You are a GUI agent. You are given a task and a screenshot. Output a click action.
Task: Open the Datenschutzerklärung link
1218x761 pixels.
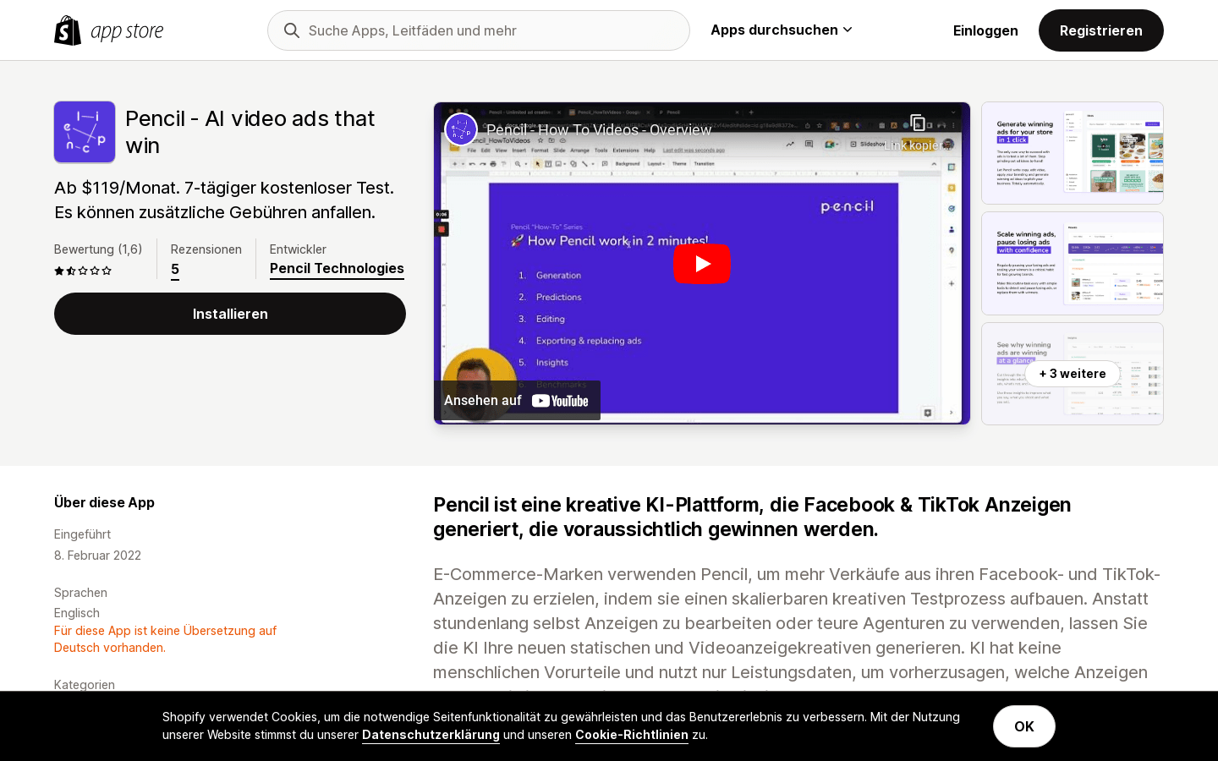pyautogui.click(x=431, y=735)
